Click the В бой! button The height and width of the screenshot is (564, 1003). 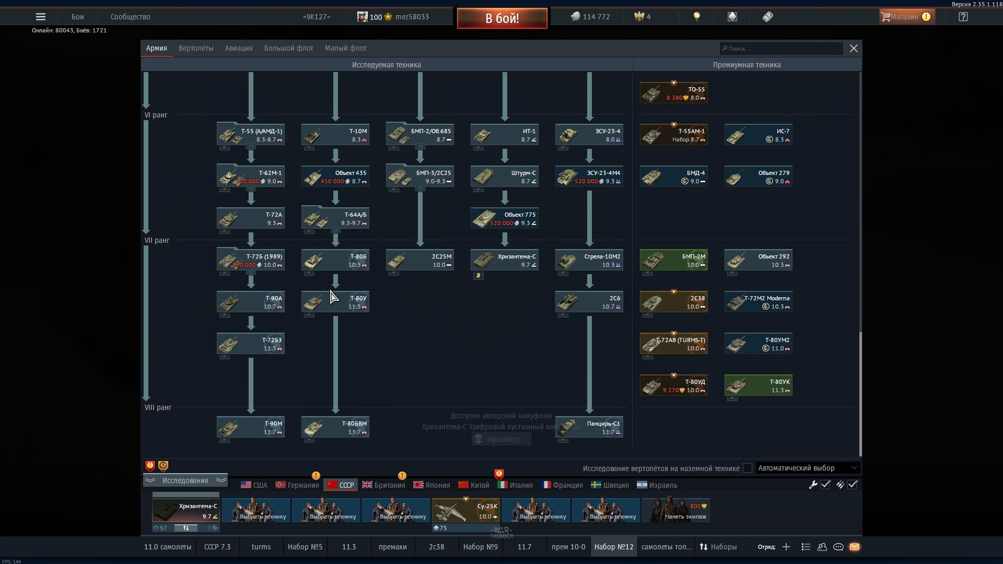502,18
